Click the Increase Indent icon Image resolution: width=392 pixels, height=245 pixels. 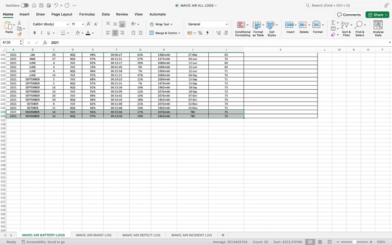140,33
